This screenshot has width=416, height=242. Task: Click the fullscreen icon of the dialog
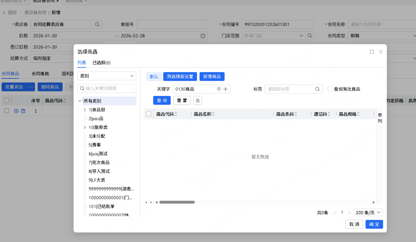click(x=372, y=52)
